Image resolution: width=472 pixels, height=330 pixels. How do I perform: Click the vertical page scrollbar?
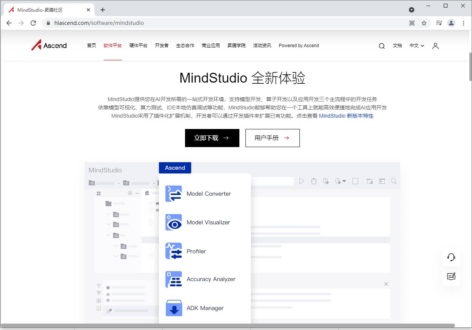pyautogui.click(x=470, y=66)
